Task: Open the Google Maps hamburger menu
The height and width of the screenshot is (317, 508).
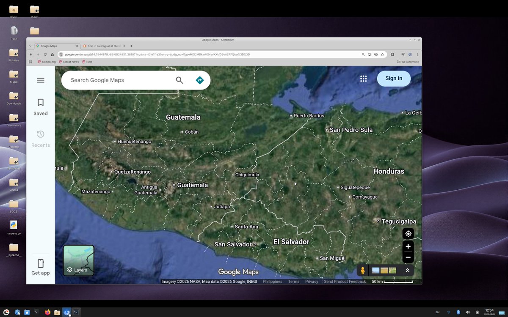Action: [x=41, y=80]
